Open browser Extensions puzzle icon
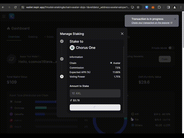The height and width of the screenshot is (138, 184). (159, 7)
